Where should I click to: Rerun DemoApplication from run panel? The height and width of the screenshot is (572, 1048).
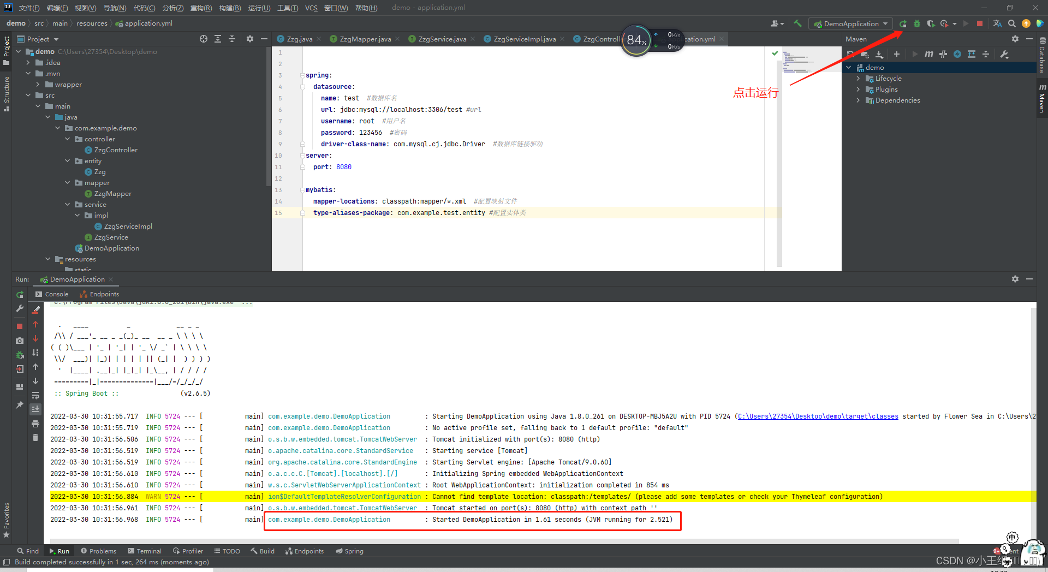point(20,294)
